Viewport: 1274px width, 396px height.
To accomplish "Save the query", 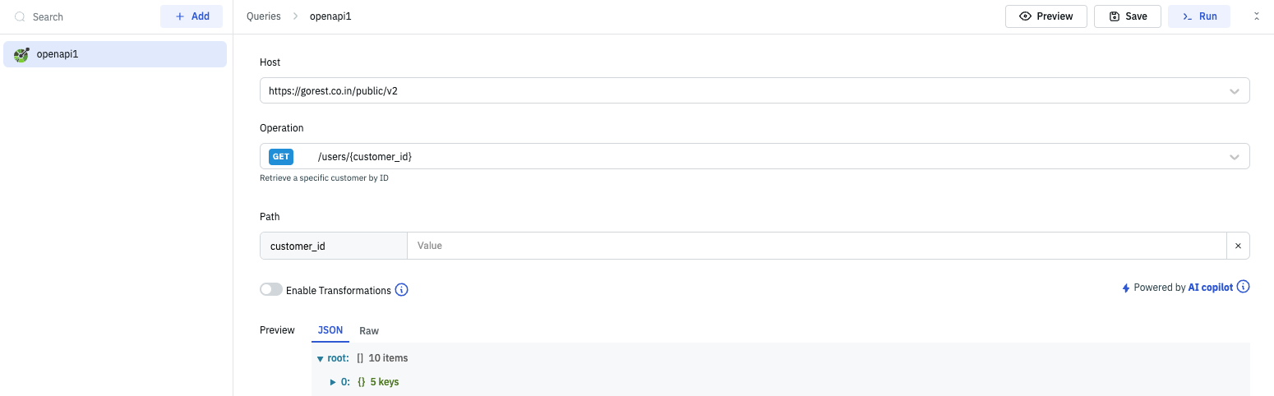I will point(1127,16).
